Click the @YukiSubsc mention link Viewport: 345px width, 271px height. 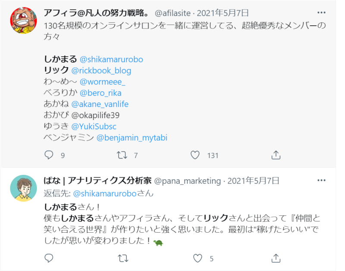[x=94, y=127]
